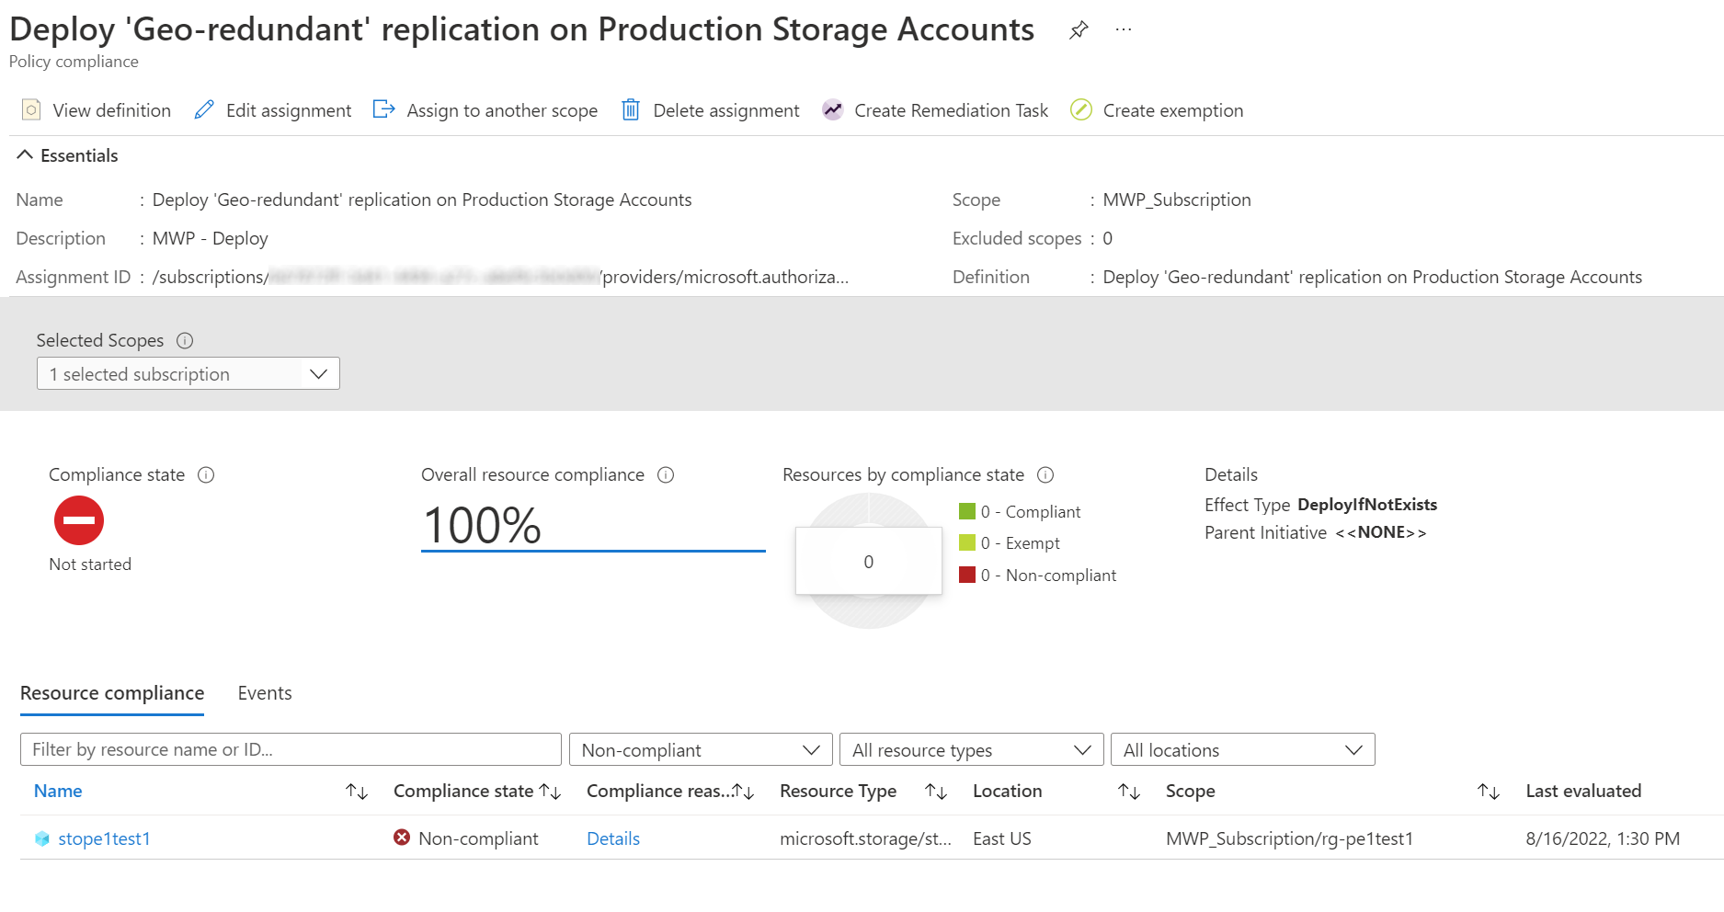The width and height of the screenshot is (1724, 912).
Task: Open the All resource types dropdown
Action: click(972, 750)
